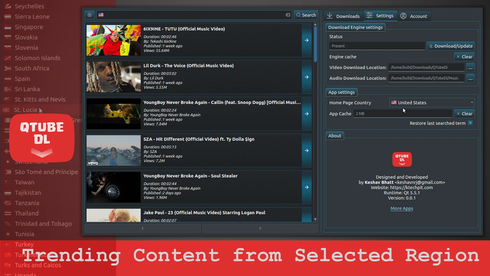Select the Jake Paul 23 video thumbnail
The width and height of the screenshot is (490, 276).
click(114, 215)
